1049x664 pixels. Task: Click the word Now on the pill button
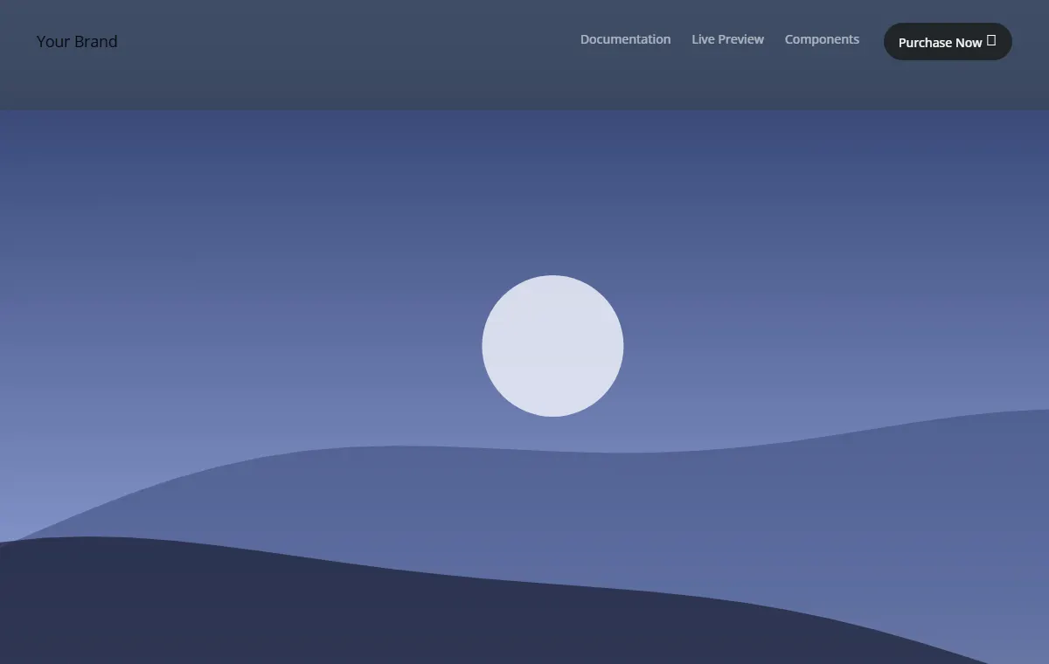[x=969, y=42]
